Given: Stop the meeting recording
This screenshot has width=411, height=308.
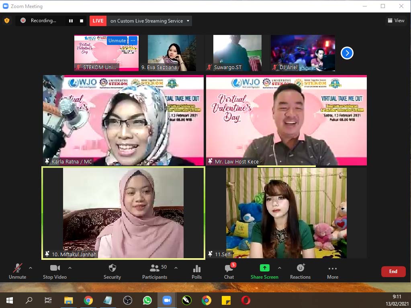Looking at the screenshot, I should (x=82, y=21).
